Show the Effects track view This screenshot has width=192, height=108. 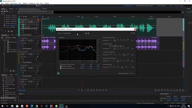22,16
